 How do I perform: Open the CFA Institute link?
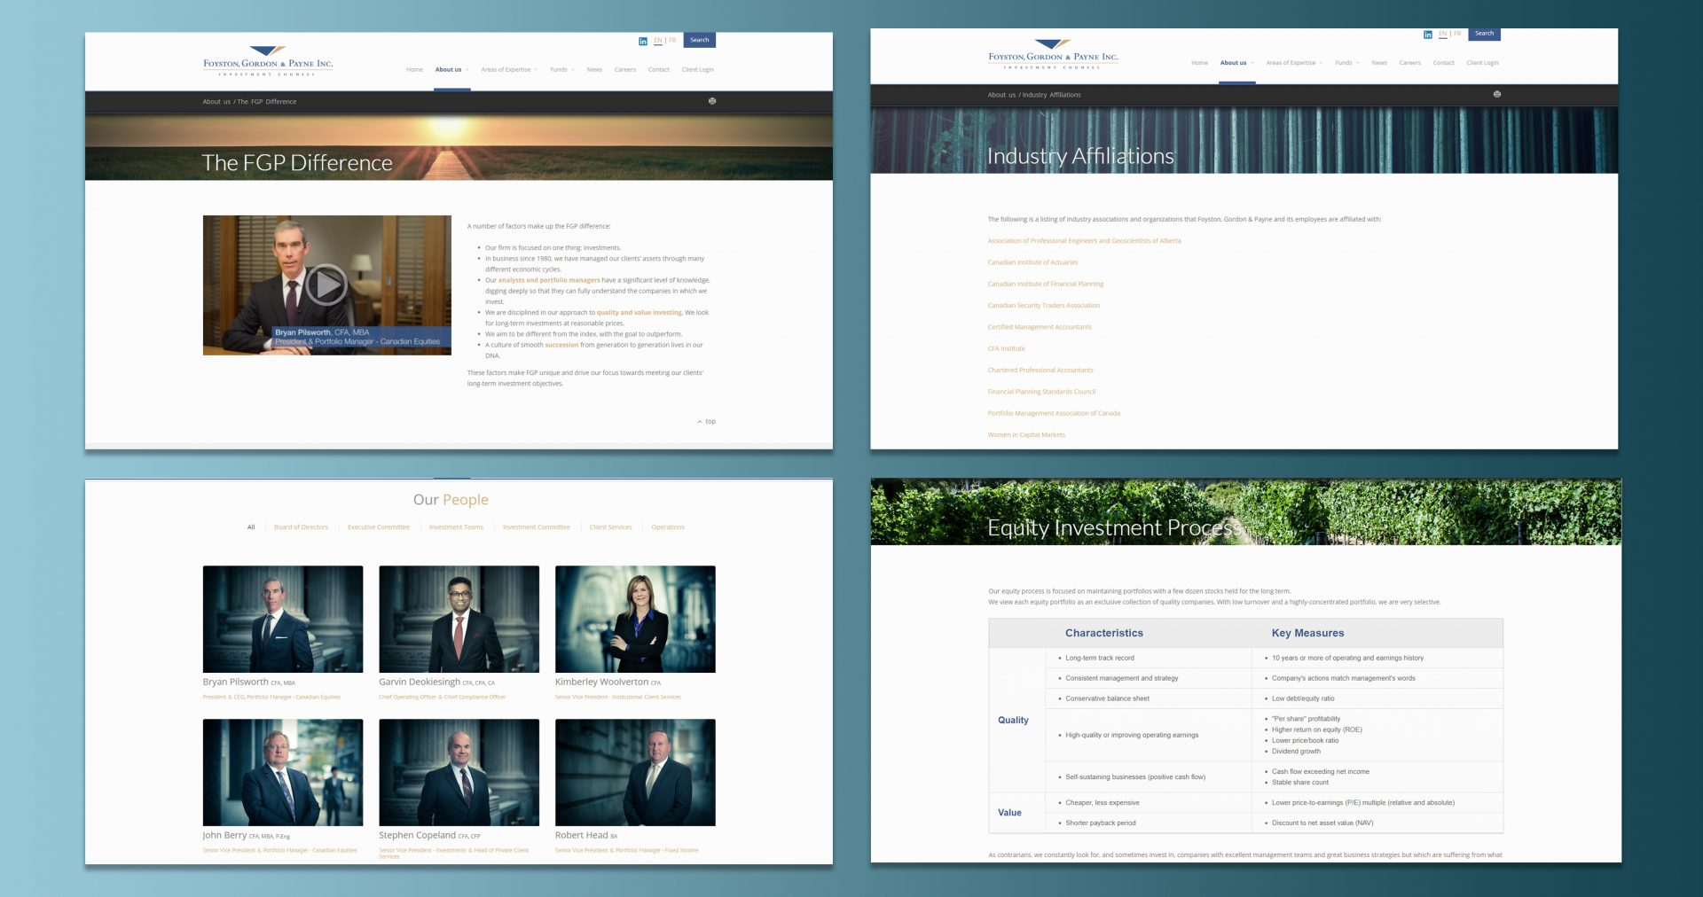point(1006,348)
